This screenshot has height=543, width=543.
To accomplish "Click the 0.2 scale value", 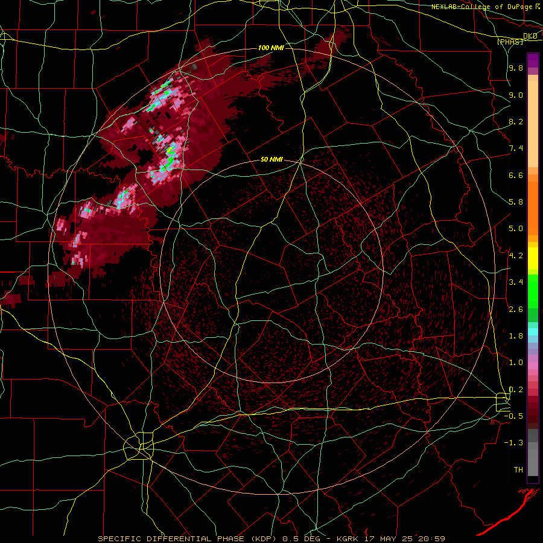I will click(x=516, y=390).
